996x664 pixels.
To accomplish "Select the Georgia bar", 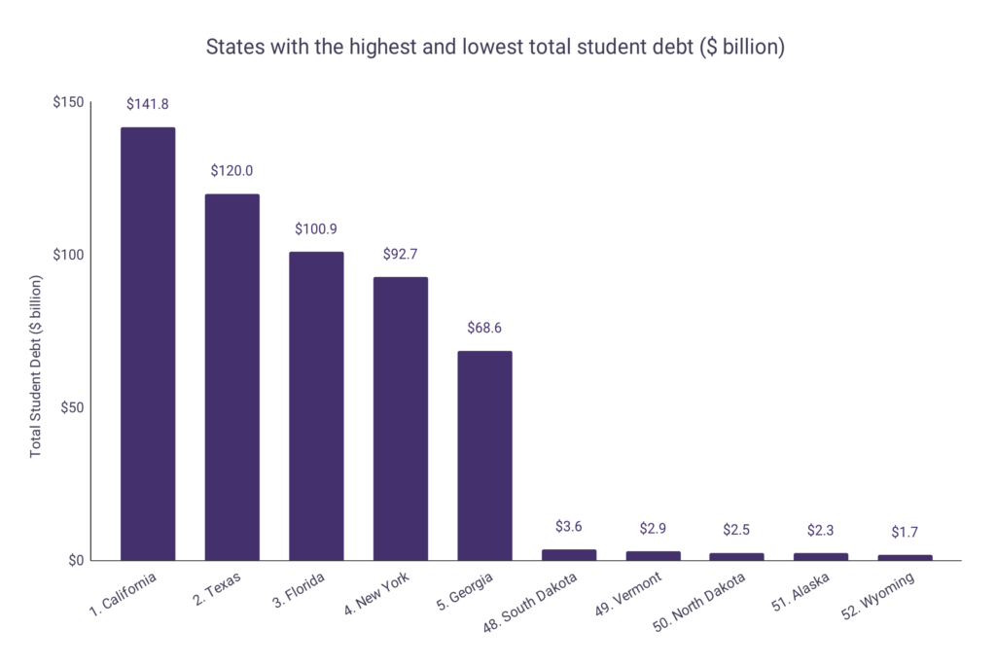I will pos(484,456).
